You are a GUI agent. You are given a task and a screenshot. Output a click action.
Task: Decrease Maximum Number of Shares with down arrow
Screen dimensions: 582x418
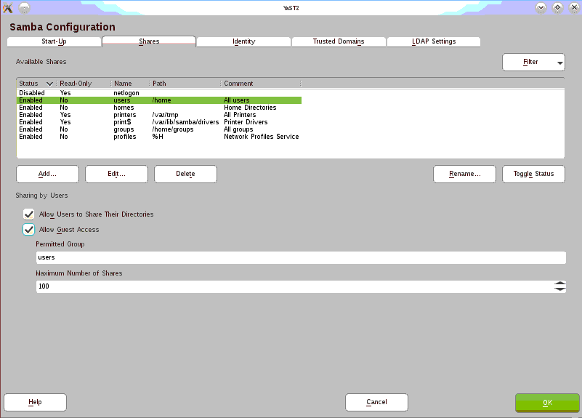click(x=560, y=289)
